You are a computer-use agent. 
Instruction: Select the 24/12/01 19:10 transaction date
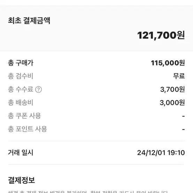pos(161,153)
